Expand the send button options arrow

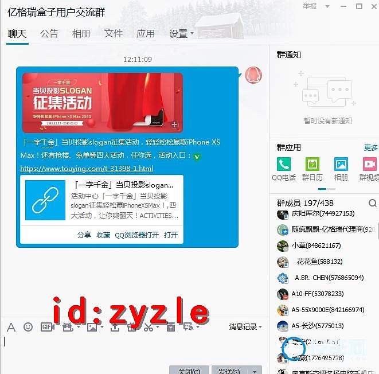click(x=255, y=371)
